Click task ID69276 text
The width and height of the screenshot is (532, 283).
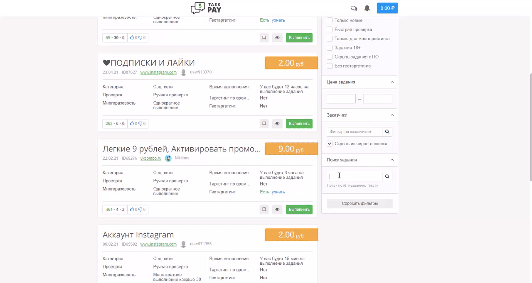[x=129, y=158]
